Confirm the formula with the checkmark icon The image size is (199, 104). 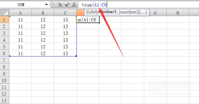67,5
